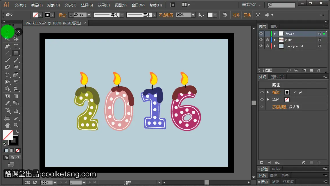Select the Paintbrush tool

(x=7, y=60)
